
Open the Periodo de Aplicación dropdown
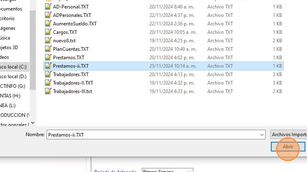(168, 170)
